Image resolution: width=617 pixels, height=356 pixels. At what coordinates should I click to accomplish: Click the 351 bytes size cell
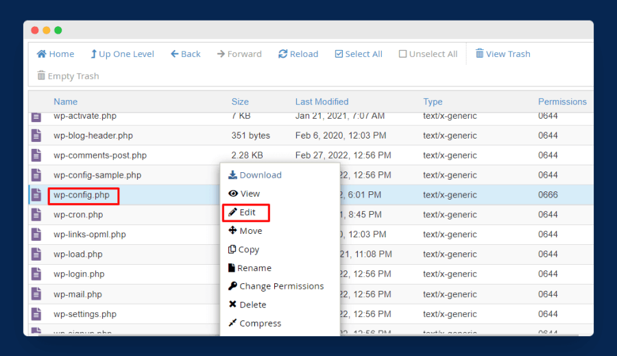click(251, 135)
